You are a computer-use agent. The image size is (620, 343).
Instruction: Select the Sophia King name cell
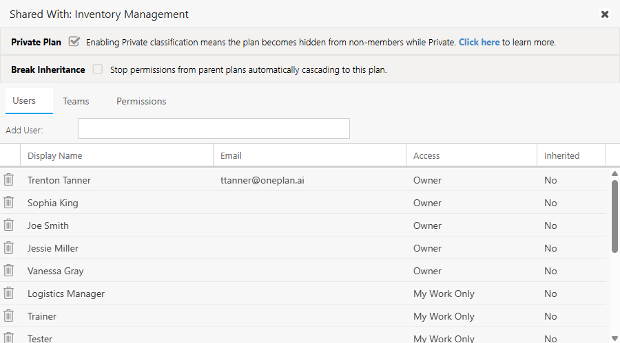pos(116,203)
